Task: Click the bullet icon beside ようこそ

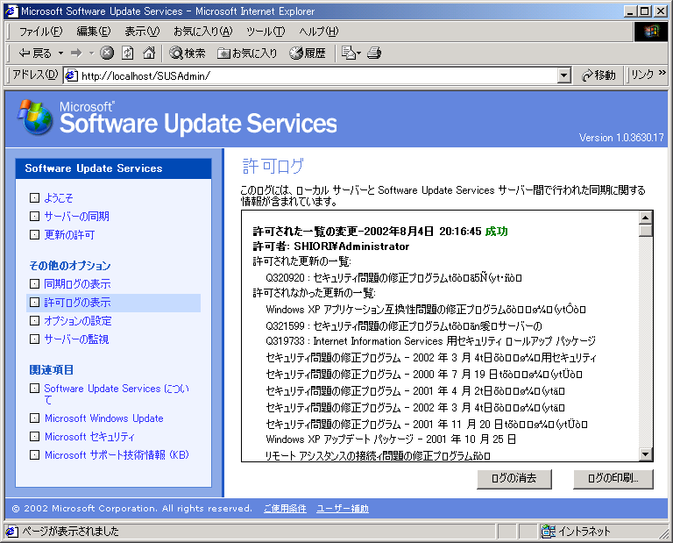Action: (x=34, y=198)
